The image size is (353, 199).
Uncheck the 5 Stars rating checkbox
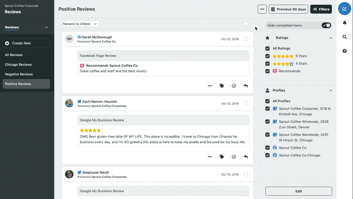tap(267, 56)
